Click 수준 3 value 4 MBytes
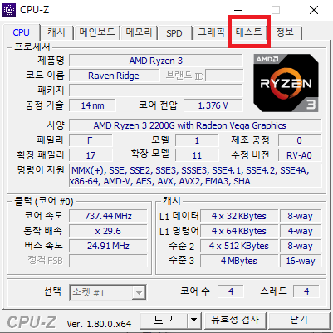 239,261
